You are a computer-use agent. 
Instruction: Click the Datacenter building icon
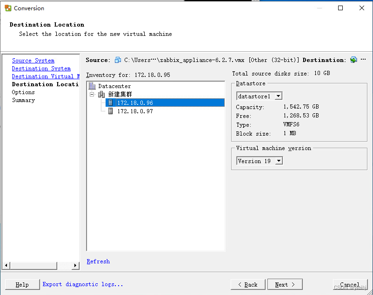pyautogui.click(x=92, y=86)
